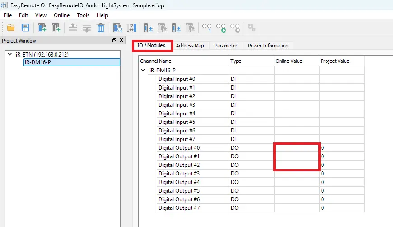The width and height of the screenshot is (393, 227).
Task: Click the Project Value cell of Digital Output #3
Action: click(x=342, y=174)
